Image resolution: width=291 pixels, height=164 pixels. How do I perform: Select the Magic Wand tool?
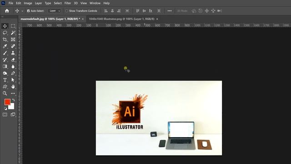click(x=13, y=33)
